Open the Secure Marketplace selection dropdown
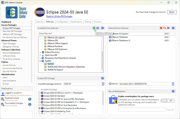The image size is (180, 119). tap(165, 109)
